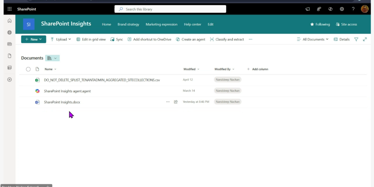Viewport: 374px width, 187px height.
Task: Click Nanddeep Nachan on the docx row
Action: tap(228, 102)
